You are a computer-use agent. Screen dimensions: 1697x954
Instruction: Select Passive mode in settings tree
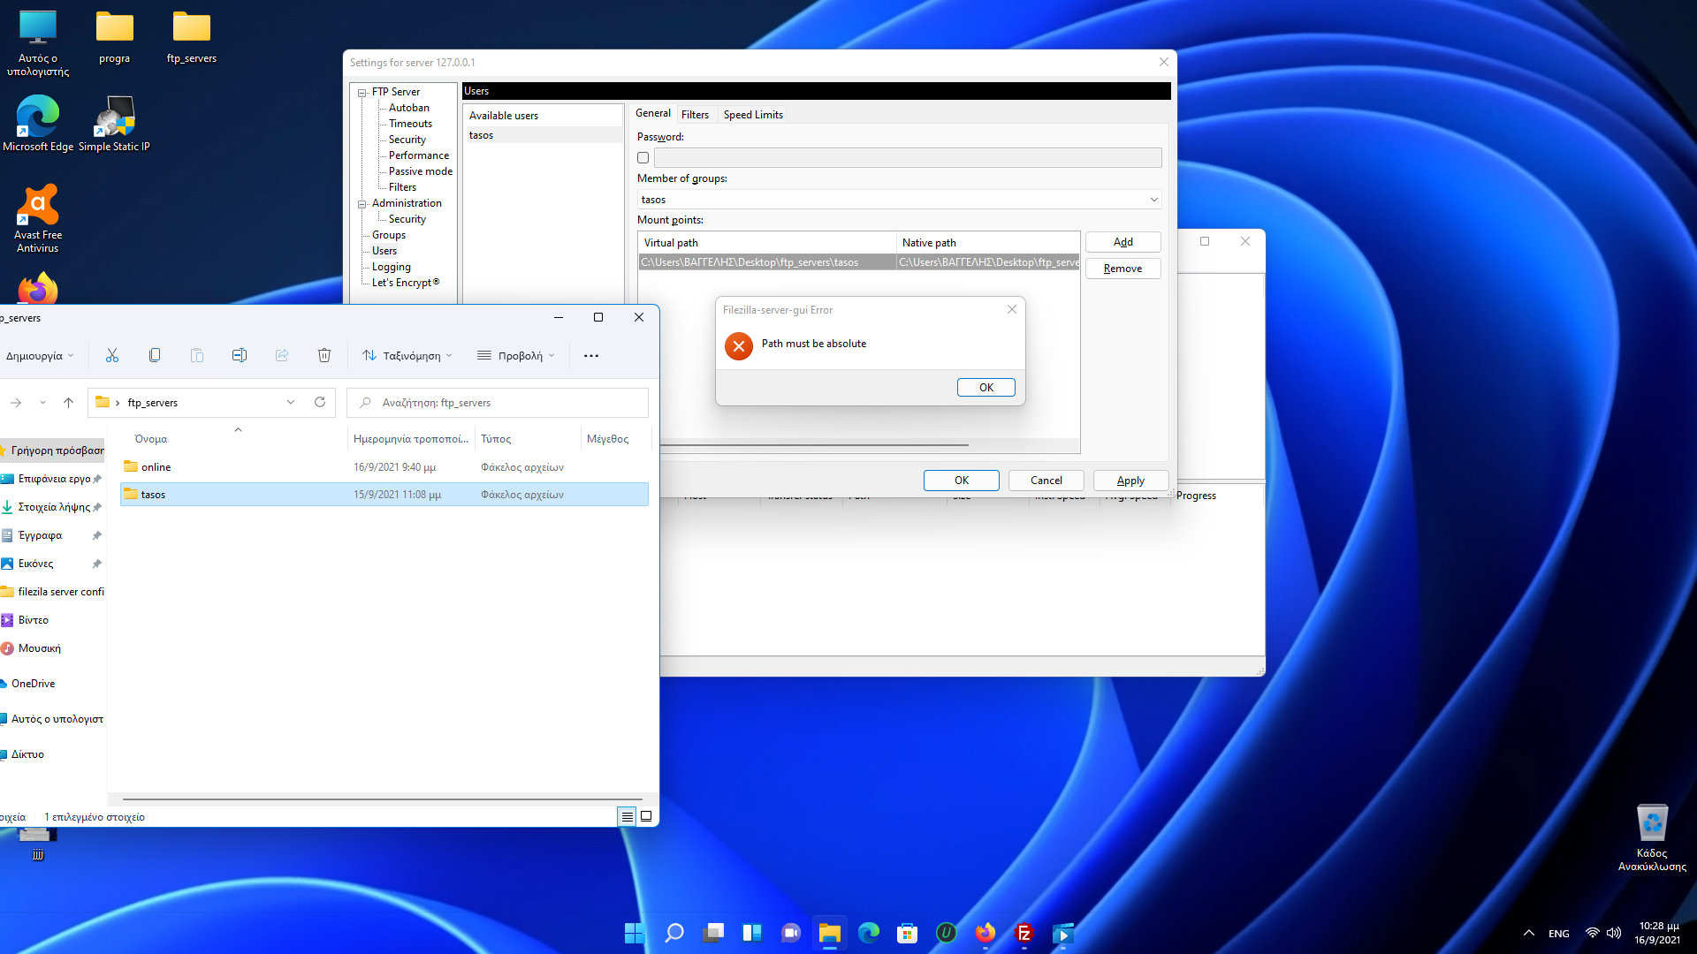coord(421,171)
